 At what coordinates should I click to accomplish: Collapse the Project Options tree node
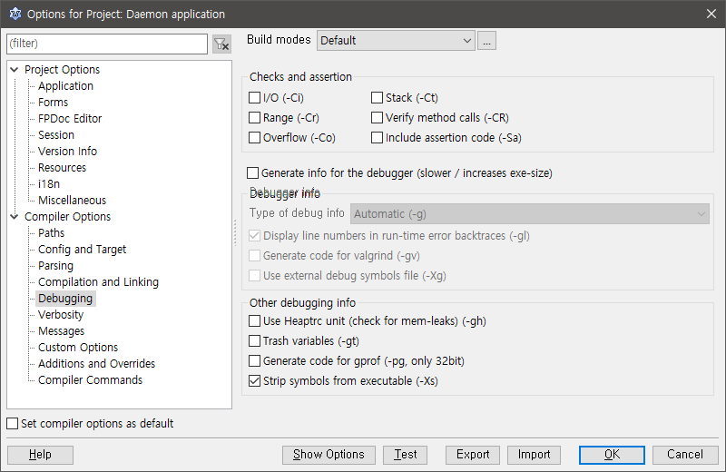[x=15, y=70]
